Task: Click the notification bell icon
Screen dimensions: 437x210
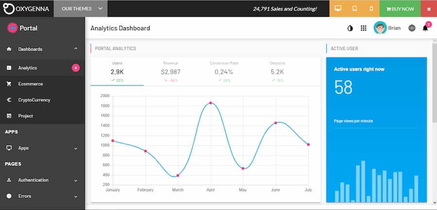Action: (x=425, y=28)
